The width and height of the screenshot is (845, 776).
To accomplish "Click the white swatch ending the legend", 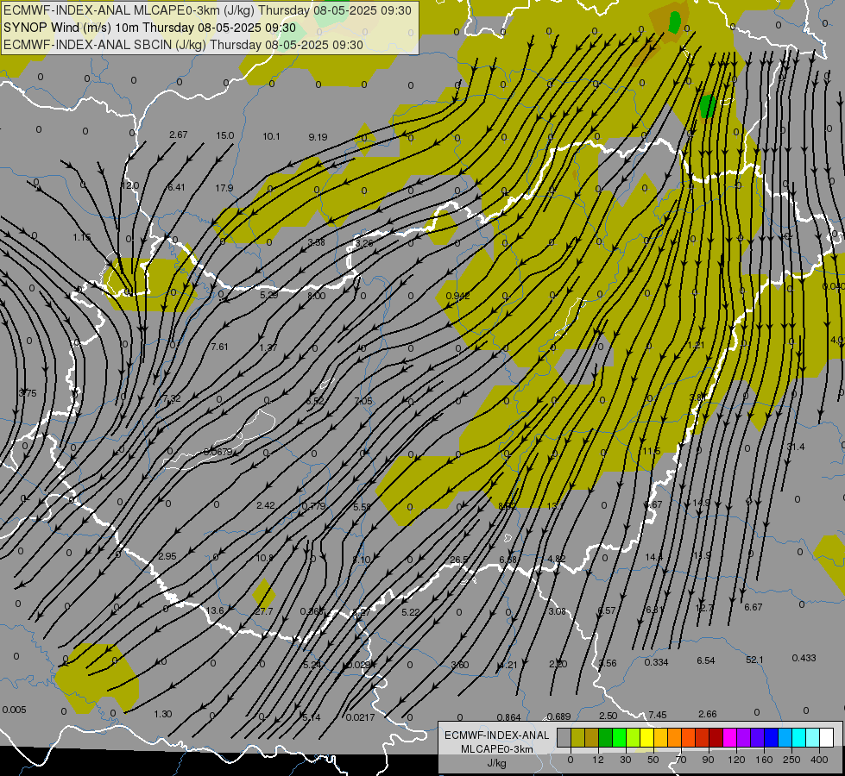I will [826, 738].
